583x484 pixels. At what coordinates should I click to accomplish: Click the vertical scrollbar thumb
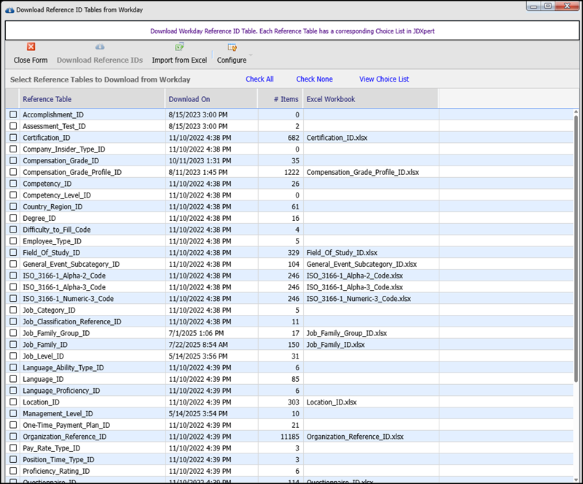click(x=576, y=249)
